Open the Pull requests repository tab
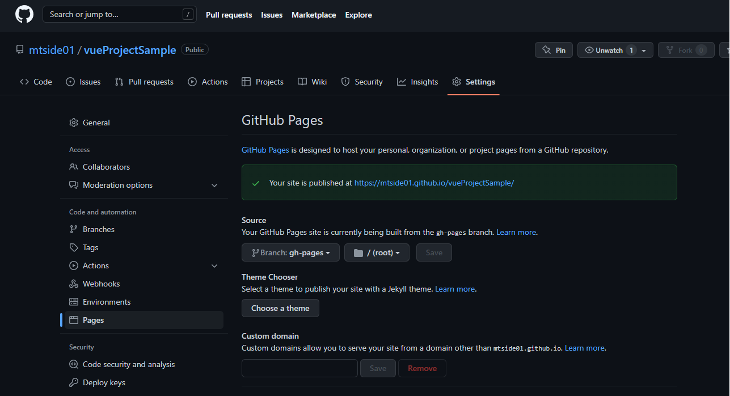Viewport: 730px width, 396px height. point(144,82)
